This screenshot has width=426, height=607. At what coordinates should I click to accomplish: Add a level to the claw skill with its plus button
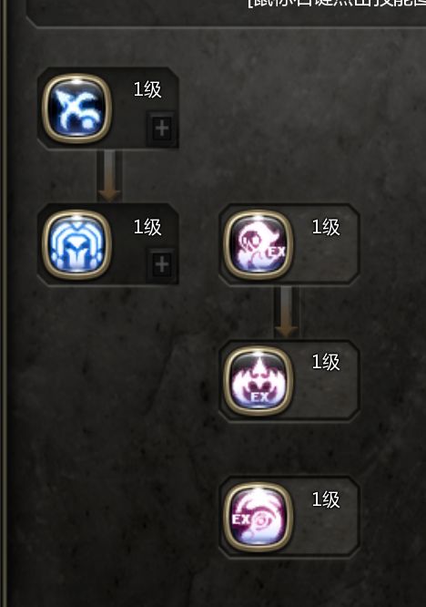click(x=162, y=129)
